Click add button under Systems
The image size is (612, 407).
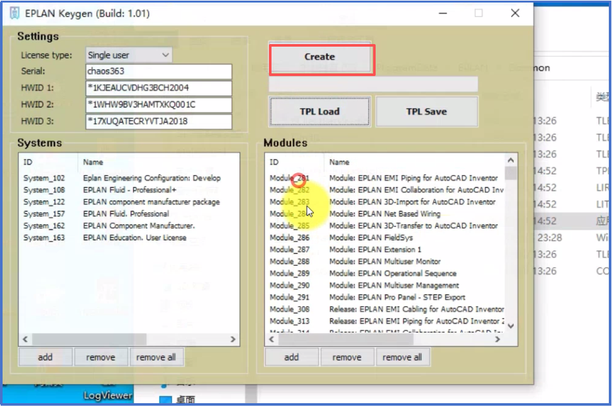45,357
